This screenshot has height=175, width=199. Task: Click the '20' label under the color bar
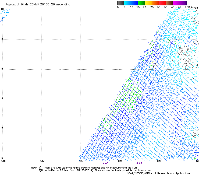coord(144,7)
